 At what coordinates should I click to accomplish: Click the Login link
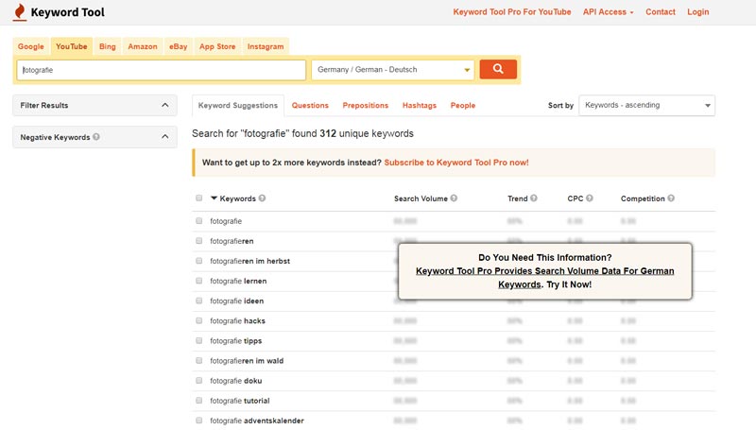tap(698, 12)
